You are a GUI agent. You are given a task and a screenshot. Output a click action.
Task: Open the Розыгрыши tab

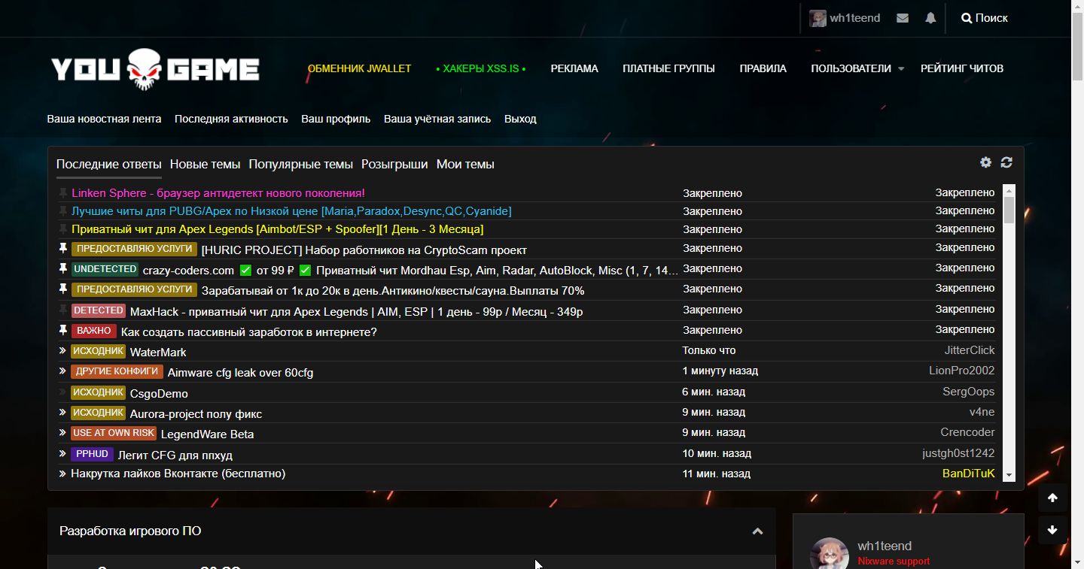tap(394, 164)
